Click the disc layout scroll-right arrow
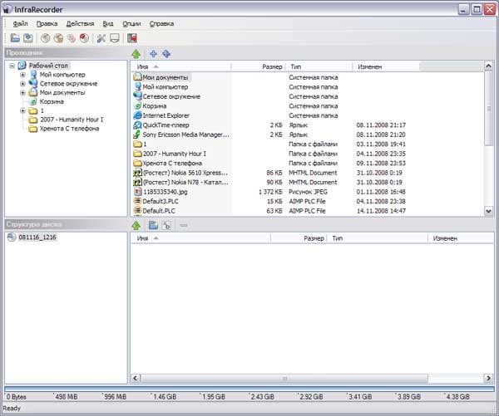The width and height of the screenshot is (499, 416). click(488, 378)
